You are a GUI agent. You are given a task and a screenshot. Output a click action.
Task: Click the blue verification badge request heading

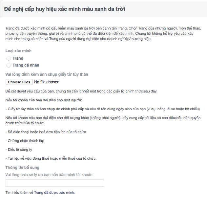(65, 9)
